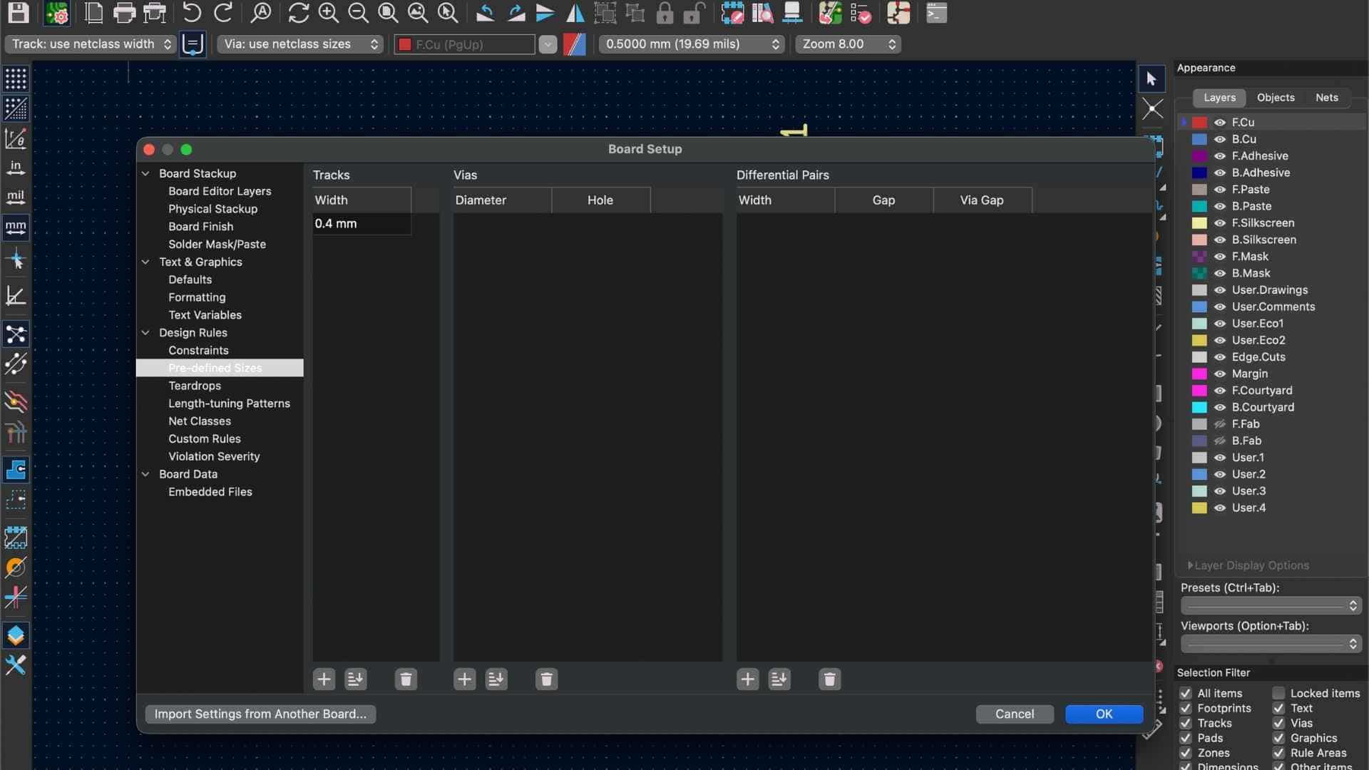Switch to the Objects tab
The image size is (1369, 770).
pos(1275,98)
